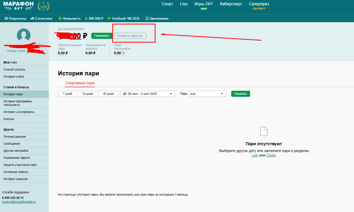The height and width of the screenshot is (212, 354).
Task: Open Статистика page
Action: 41,19
